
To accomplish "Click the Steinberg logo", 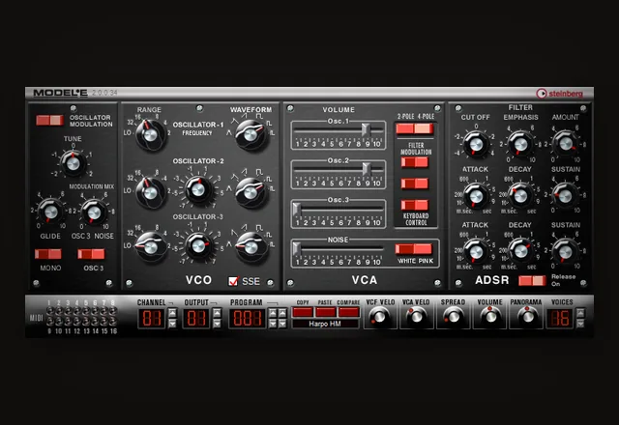I will pos(559,93).
